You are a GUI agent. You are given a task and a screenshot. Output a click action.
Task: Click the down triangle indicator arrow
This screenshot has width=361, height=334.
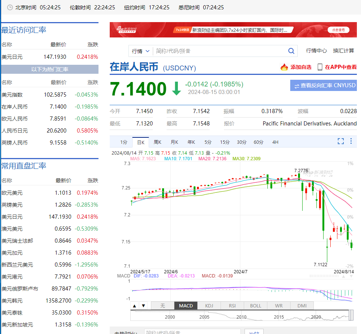click(143, 306)
